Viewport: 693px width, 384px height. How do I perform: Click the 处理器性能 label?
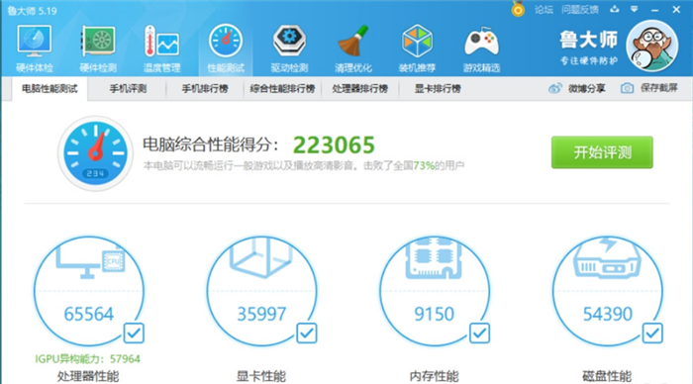88,376
